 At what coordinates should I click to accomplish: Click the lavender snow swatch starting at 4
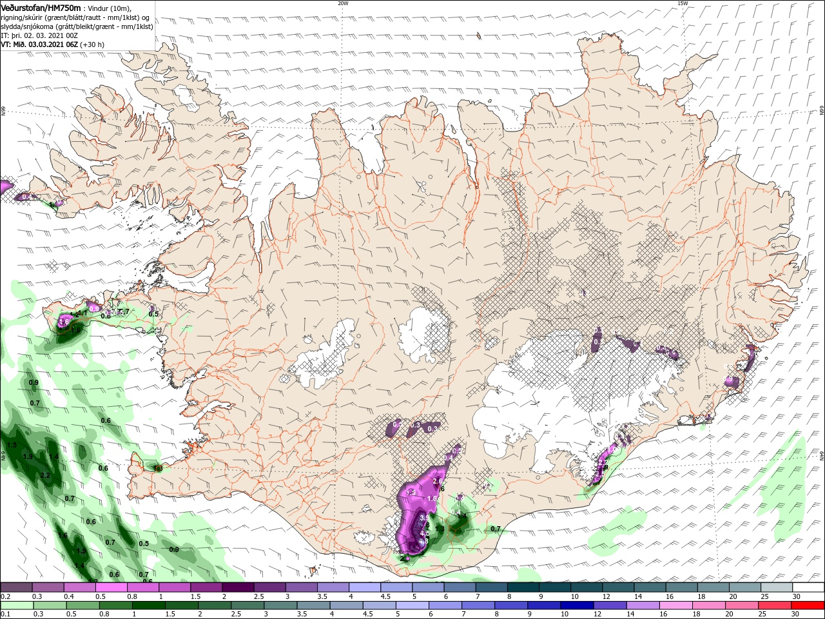point(365,587)
